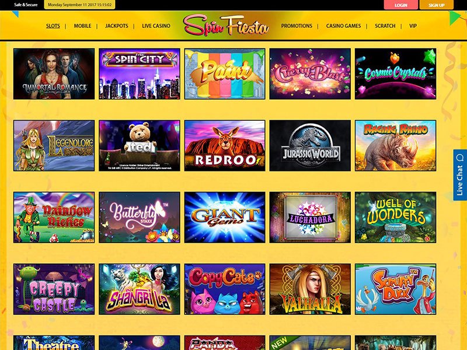Open the Live Chat side tab
467x350 pixels.
click(x=460, y=174)
